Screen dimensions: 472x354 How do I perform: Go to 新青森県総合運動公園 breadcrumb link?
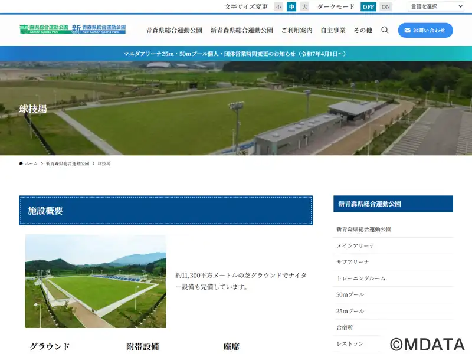pos(67,163)
